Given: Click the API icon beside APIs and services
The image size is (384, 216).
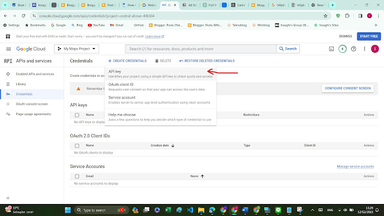Looking at the screenshot, I should [8, 61].
